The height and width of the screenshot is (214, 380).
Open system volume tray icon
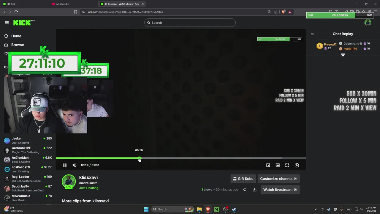click(361, 209)
